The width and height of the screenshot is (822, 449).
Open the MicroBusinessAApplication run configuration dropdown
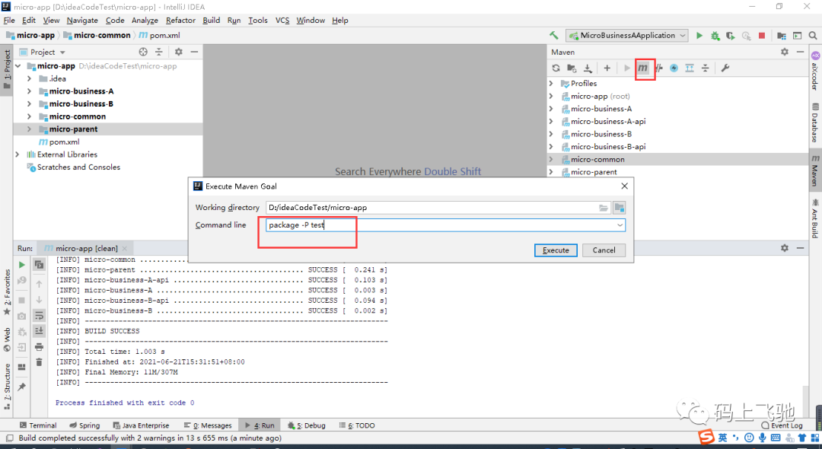coord(627,36)
